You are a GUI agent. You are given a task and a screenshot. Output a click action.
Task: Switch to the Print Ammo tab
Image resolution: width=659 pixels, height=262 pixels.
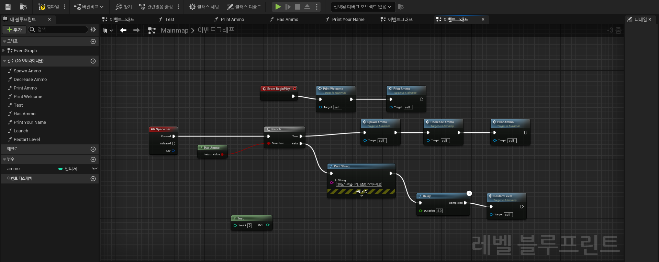pyautogui.click(x=229, y=19)
